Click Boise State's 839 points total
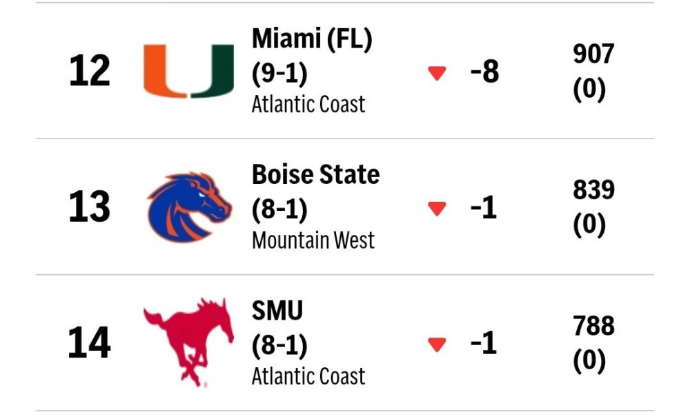The width and height of the screenshot is (690, 412). pyautogui.click(x=593, y=190)
